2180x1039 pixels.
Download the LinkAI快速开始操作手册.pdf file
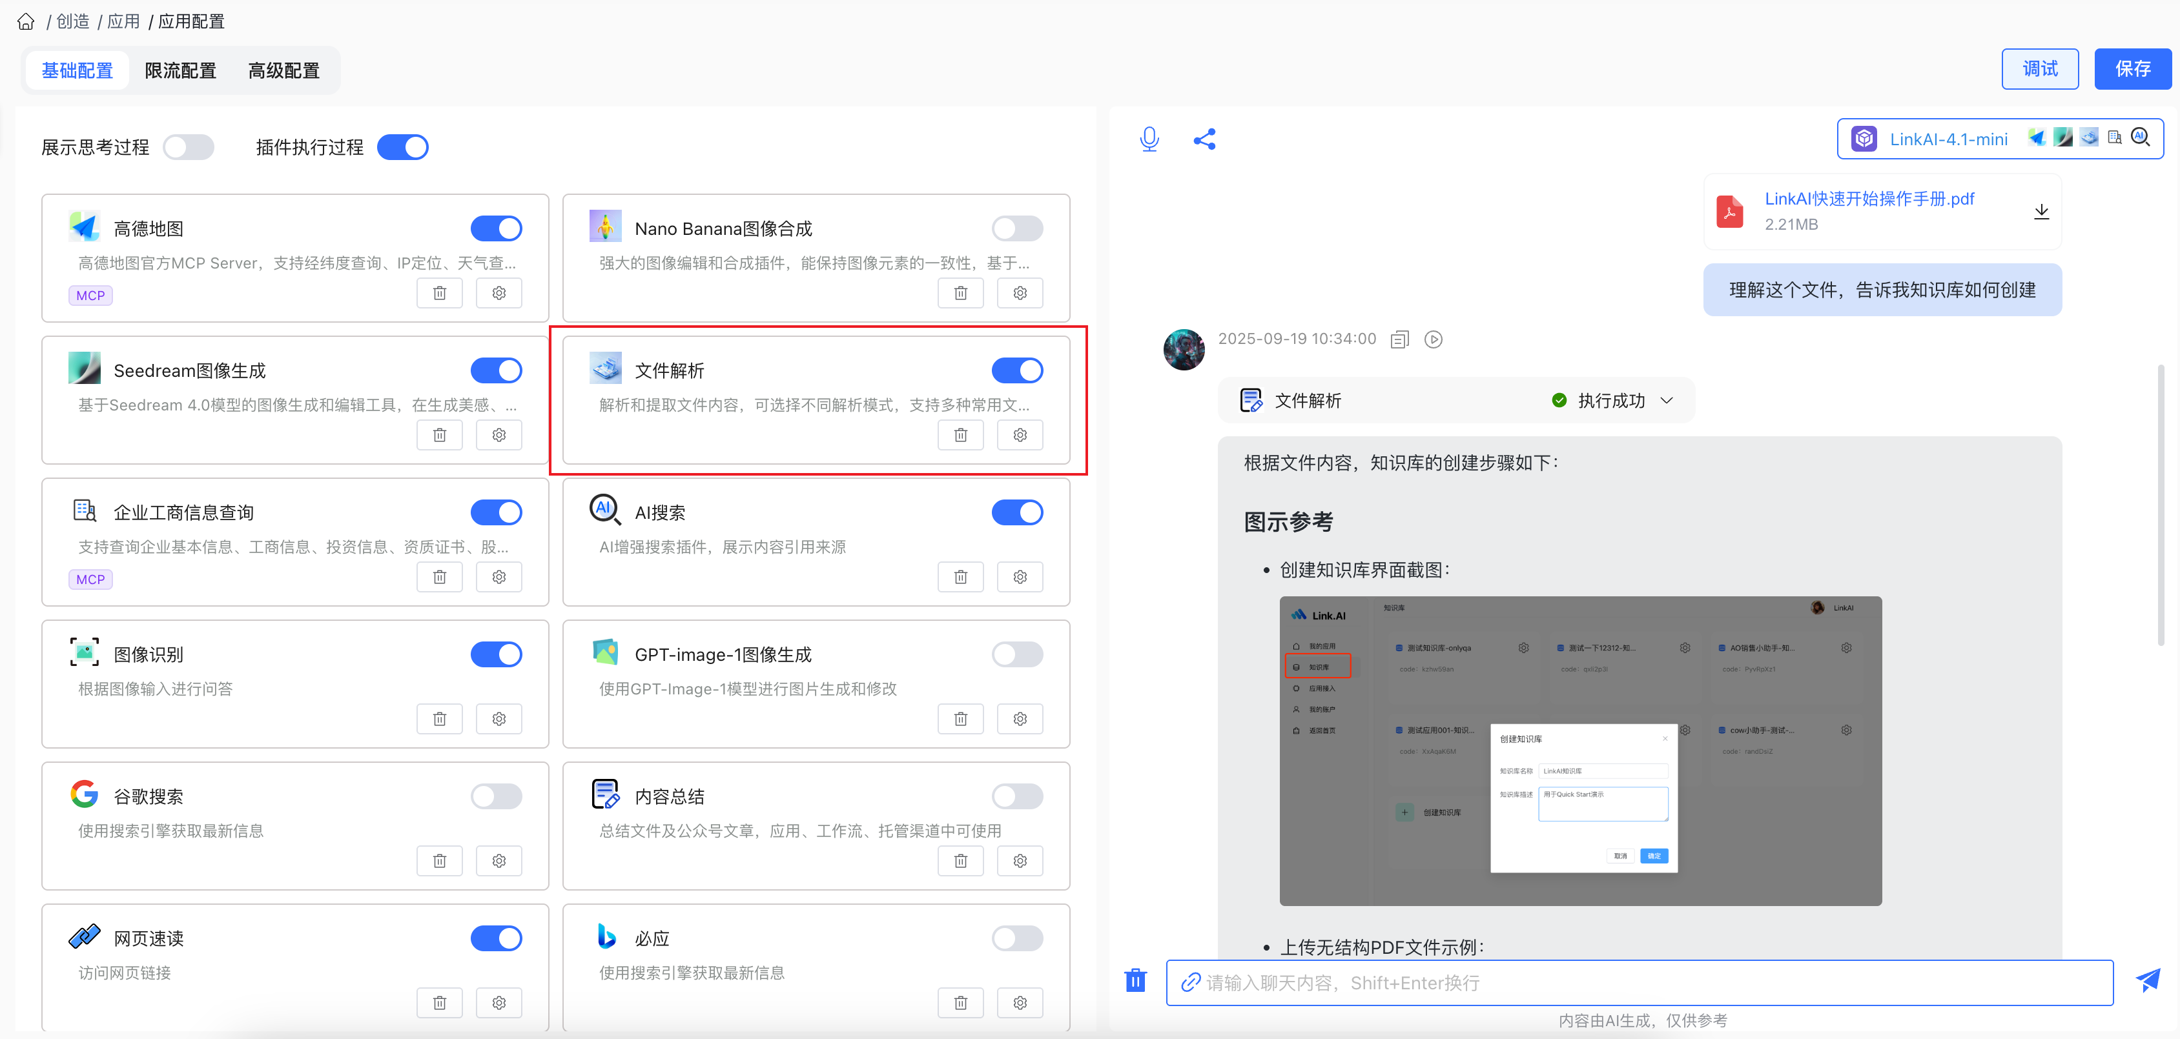2041,212
